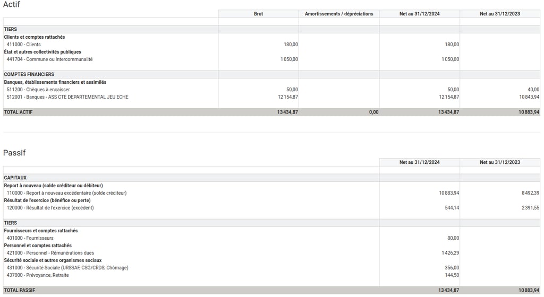Open the 401000 - Fournisseurs account line
544x297 pixels.
pyautogui.click(x=271, y=238)
